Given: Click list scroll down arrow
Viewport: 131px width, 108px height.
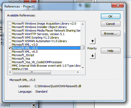Looking at the screenshot, I should (x=83, y=67).
